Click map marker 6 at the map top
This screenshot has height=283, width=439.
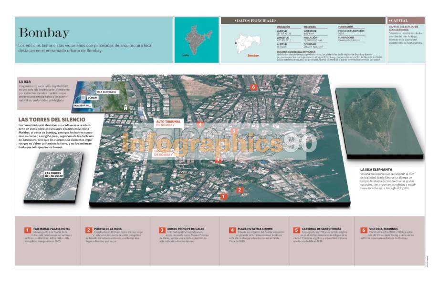tap(253, 87)
